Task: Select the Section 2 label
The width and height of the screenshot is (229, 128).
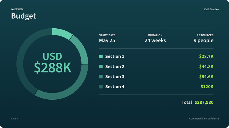Action: pos(115,66)
